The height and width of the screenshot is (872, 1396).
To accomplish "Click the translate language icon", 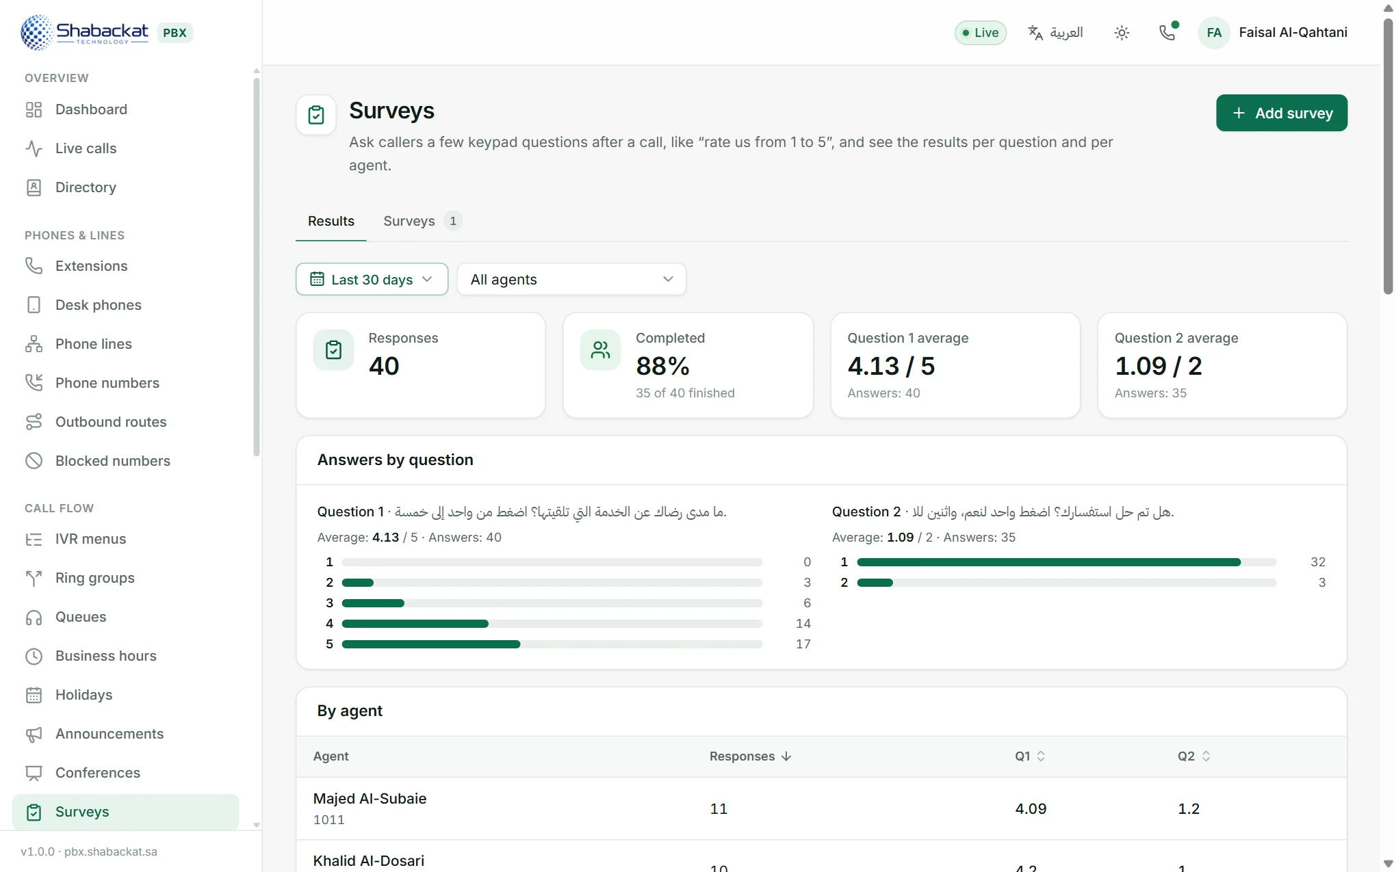I will tap(1035, 32).
